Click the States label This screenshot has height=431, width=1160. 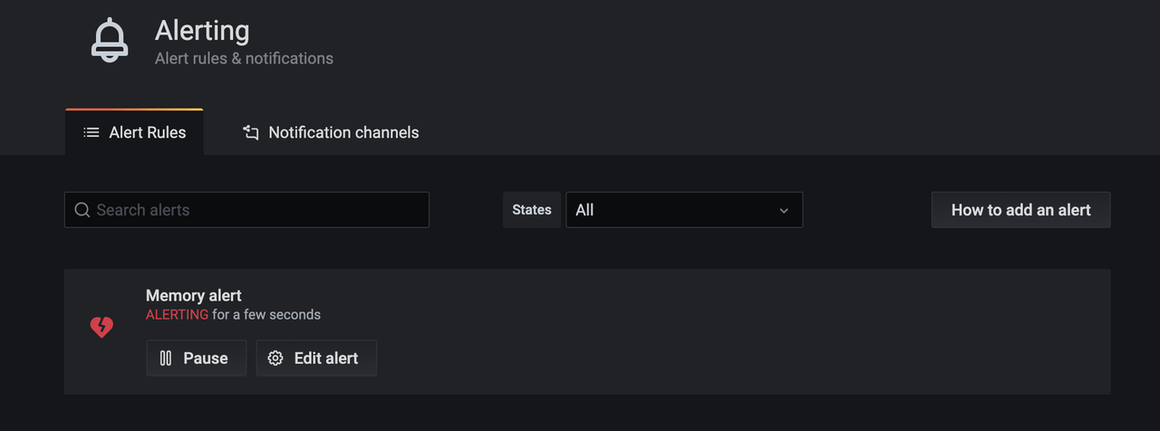[x=532, y=210]
